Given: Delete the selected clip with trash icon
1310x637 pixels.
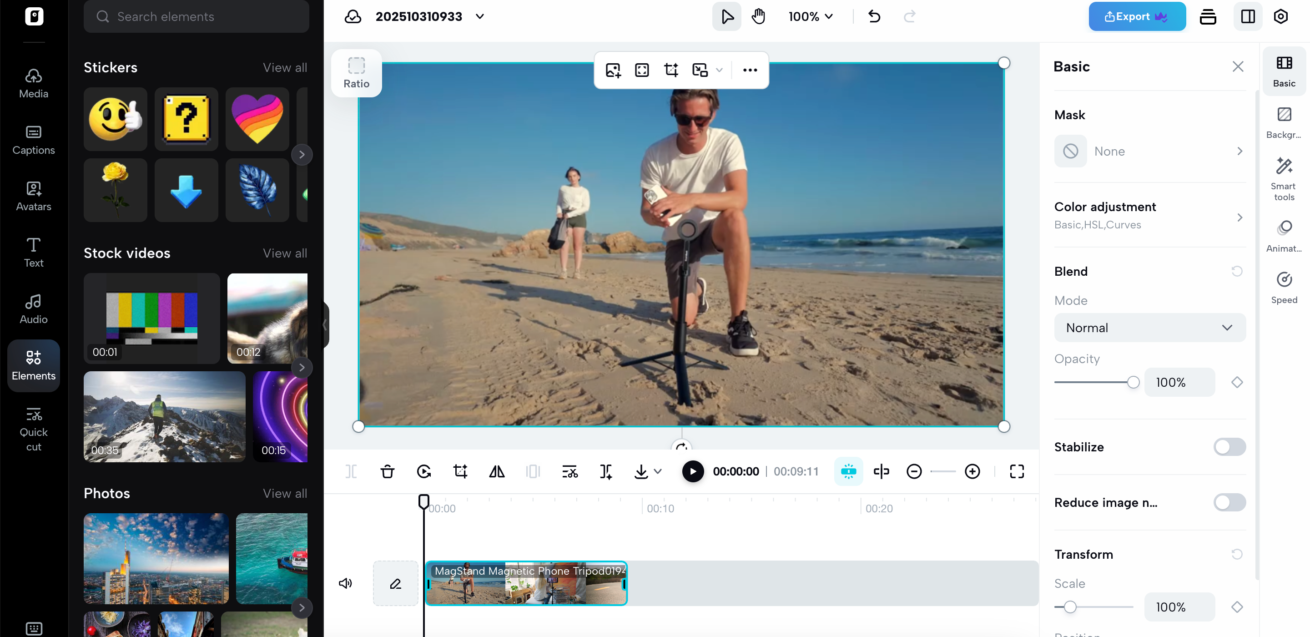Looking at the screenshot, I should [x=388, y=471].
